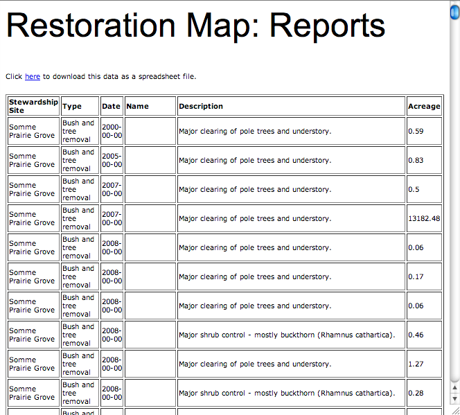Click the 'Type' column header
Viewport: 460px width, 415px height.
pos(80,106)
